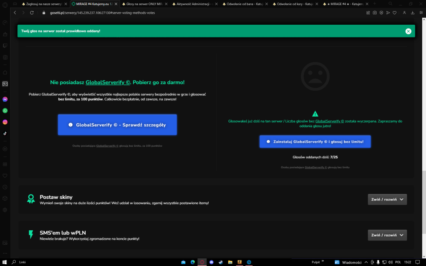Open the send (My Flow) arrow icon
This screenshot has width=426, height=266.
pos(388,13)
